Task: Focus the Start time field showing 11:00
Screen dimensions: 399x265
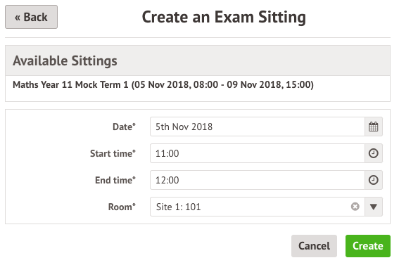Action: (x=258, y=153)
